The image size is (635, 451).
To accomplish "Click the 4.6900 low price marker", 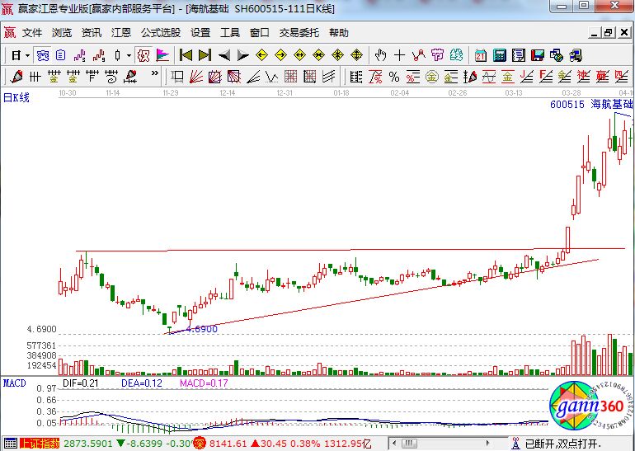I will [x=201, y=329].
